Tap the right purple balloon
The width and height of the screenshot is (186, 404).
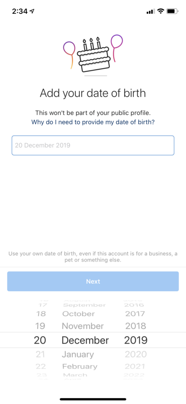(116, 48)
